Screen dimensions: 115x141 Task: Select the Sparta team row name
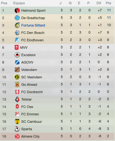[27, 129]
